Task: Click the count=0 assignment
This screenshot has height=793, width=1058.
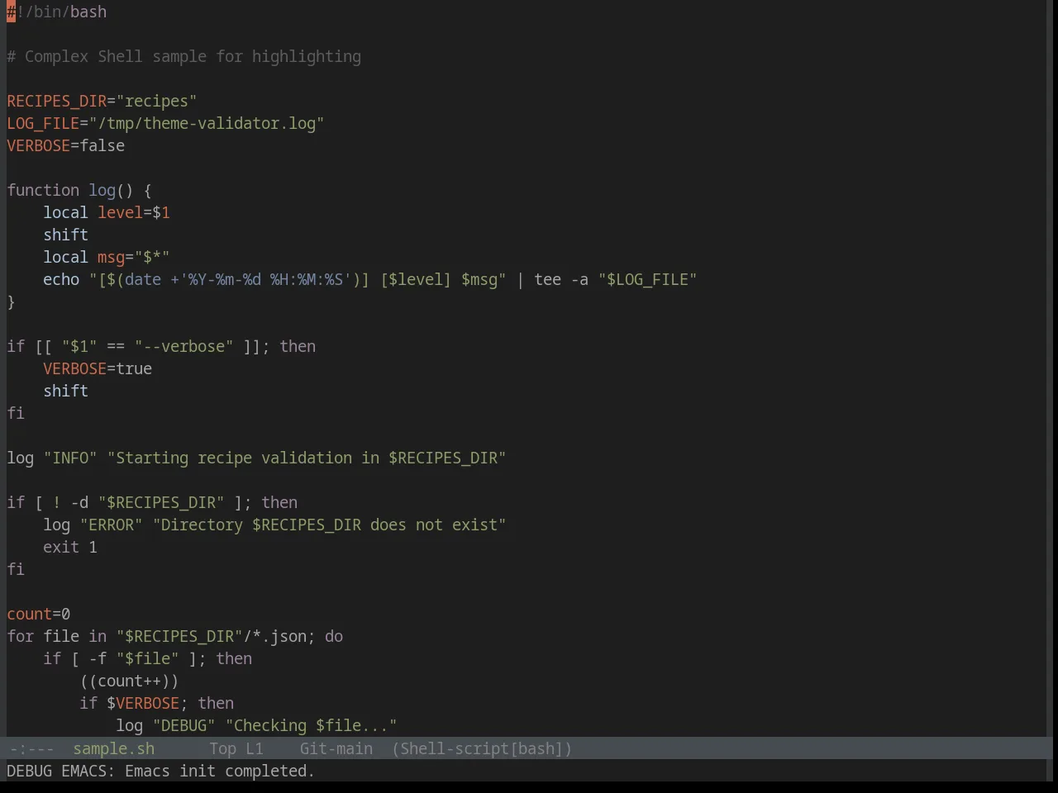Action: tap(39, 614)
